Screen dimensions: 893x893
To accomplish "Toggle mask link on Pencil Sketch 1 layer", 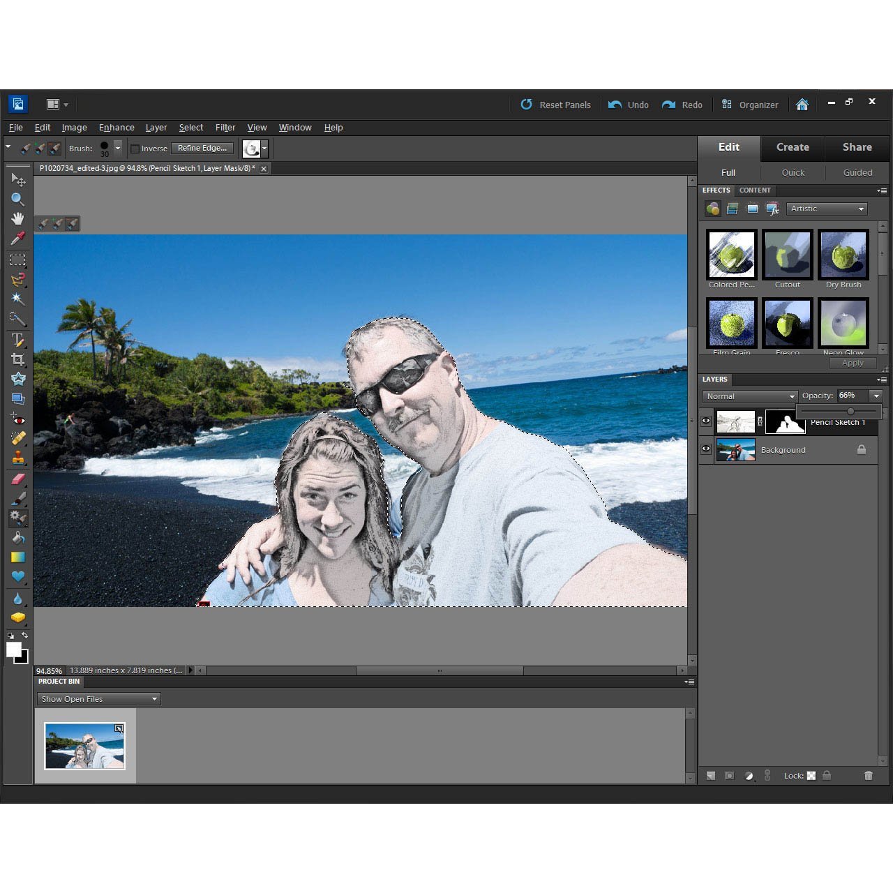I will [760, 422].
